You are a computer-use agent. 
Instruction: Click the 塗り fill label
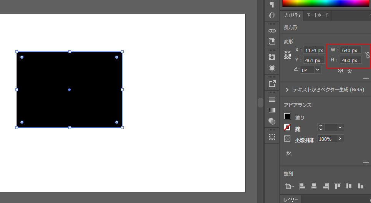click(300, 117)
